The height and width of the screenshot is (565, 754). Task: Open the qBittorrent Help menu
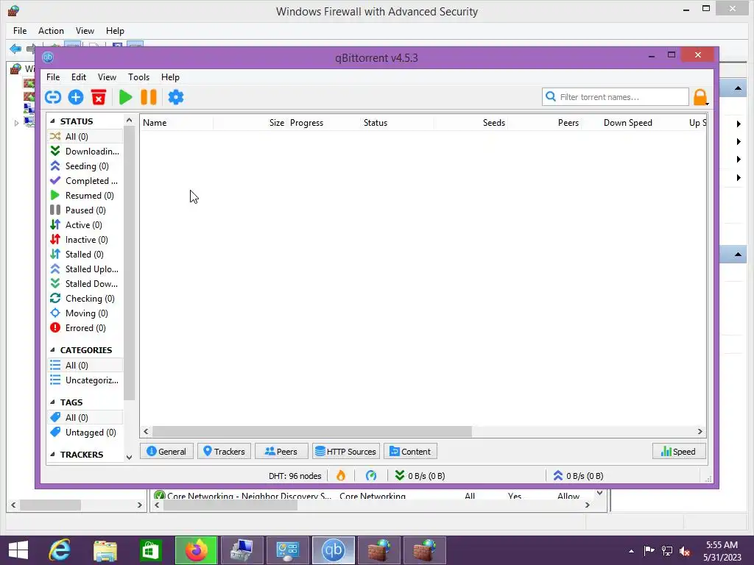[x=170, y=77]
